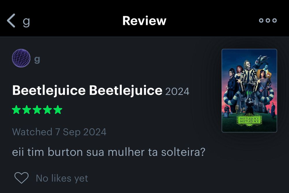Open the Beetlejuice Beetlejuice film title
This screenshot has width=289, height=193.
tap(87, 90)
